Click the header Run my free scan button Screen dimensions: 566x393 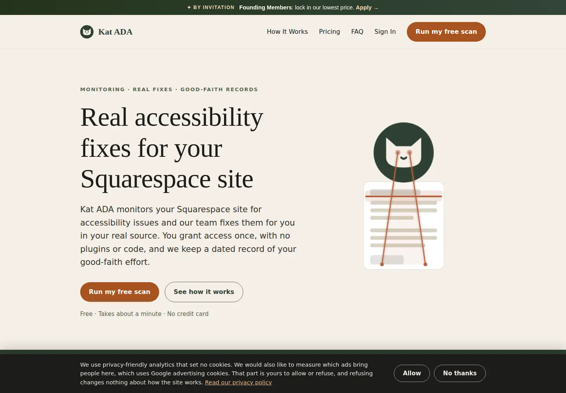coord(446,32)
